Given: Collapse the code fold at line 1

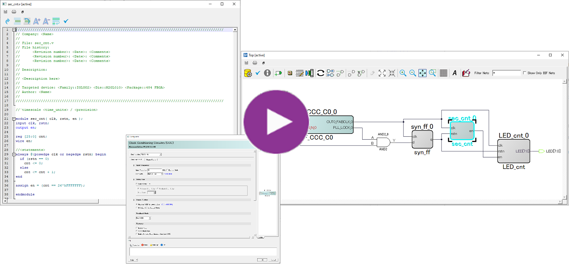Looking at the screenshot, I should pos(14,30).
